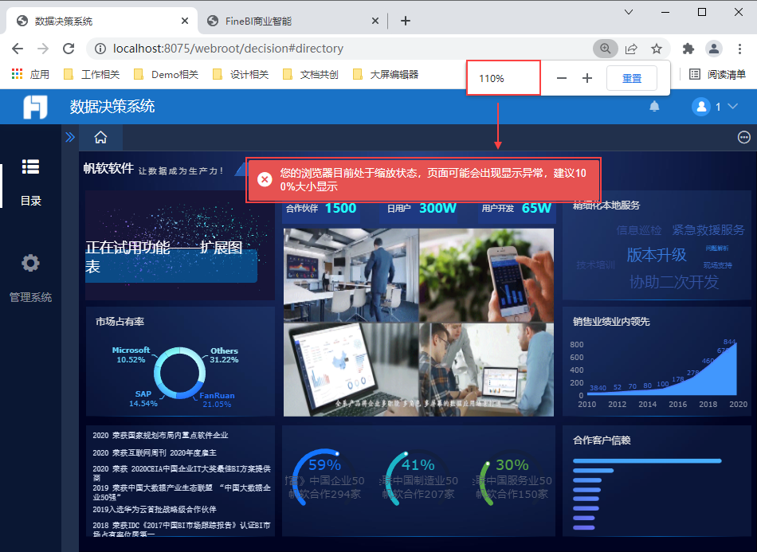Screen dimensions: 757x552
Task: Open the 阅读清单 reading list
Action: [x=718, y=74]
